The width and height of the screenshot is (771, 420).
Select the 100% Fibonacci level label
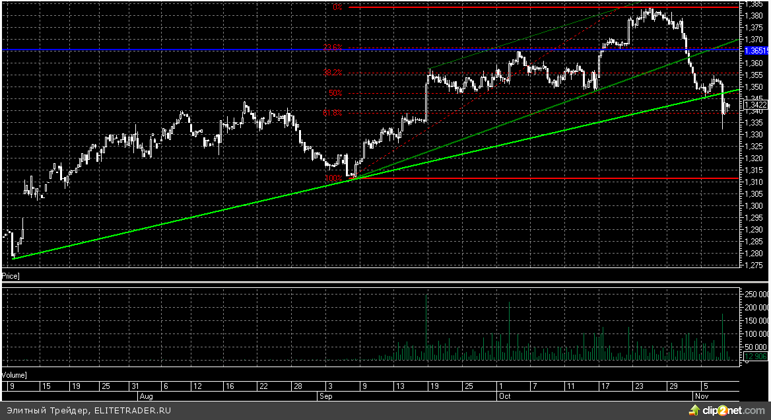tap(333, 178)
